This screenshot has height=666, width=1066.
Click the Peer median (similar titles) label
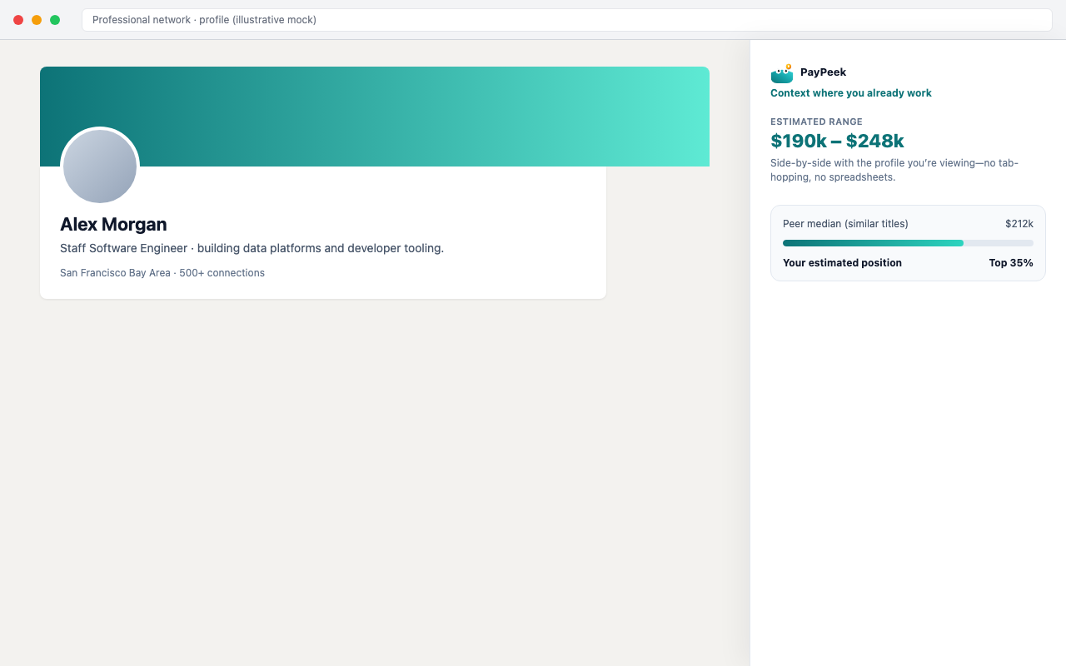pyautogui.click(x=845, y=224)
